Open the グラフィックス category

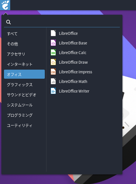(24, 85)
